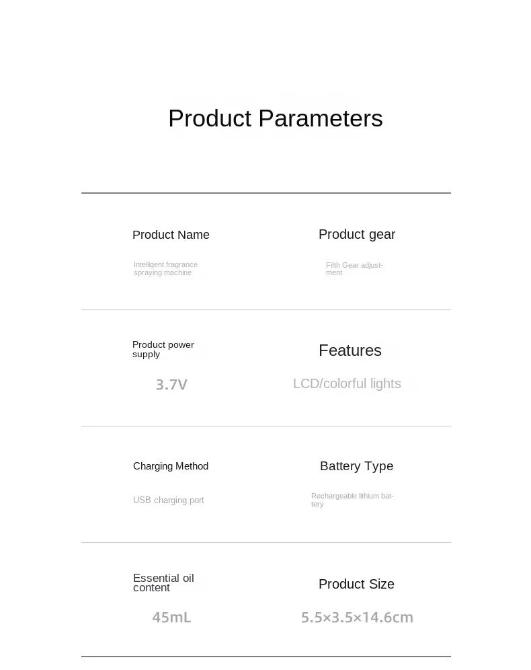Click the 45mL value
Screen dimensions: 531x670
tap(171, 617)
